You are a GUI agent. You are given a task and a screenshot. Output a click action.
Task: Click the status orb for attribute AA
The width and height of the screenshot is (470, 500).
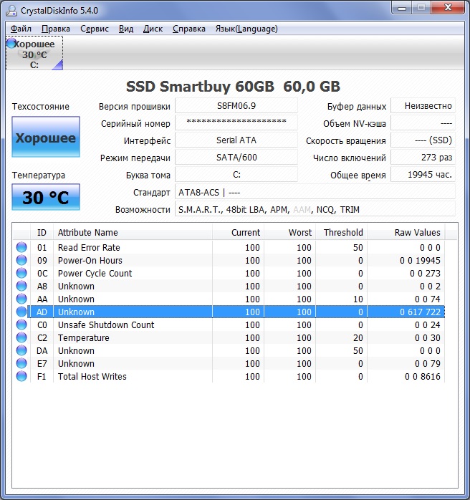point(21,299)
